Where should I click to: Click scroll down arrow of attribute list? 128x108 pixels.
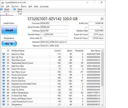pos(102,105)
